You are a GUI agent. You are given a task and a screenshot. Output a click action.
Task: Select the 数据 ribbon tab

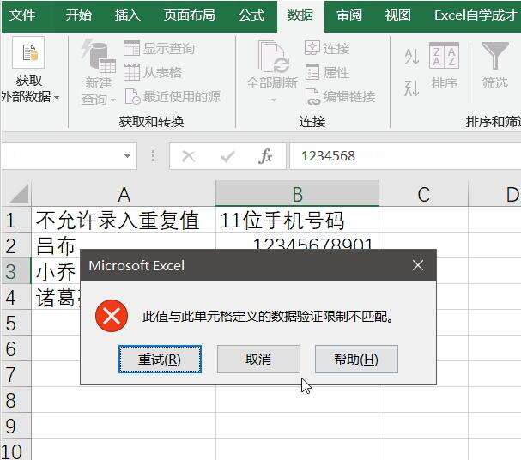(300, 15)
